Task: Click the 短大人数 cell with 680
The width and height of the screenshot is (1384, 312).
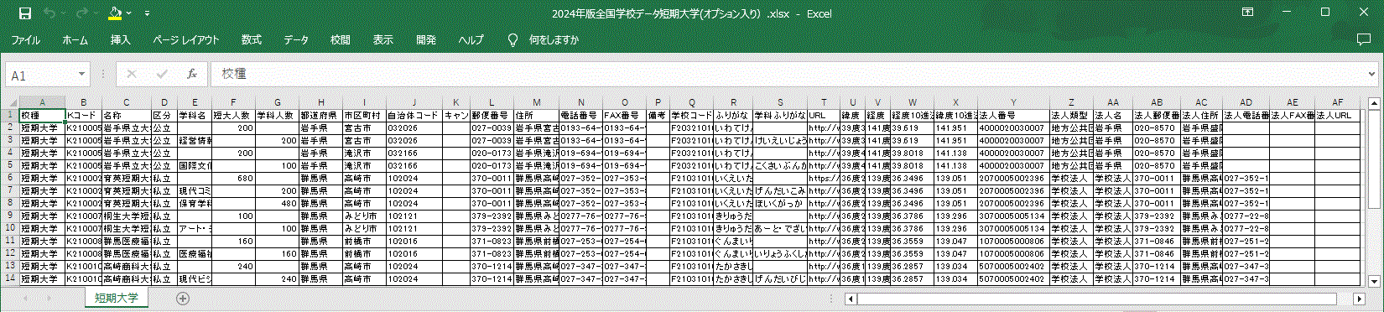Action: [x=233, y=178]
